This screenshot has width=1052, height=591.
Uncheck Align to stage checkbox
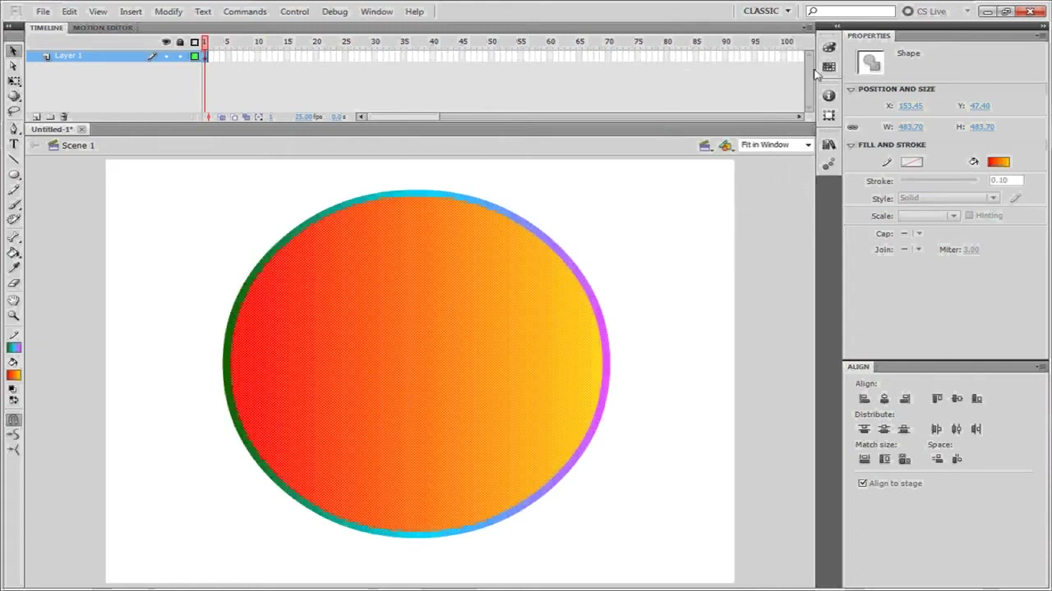(863, 483)
